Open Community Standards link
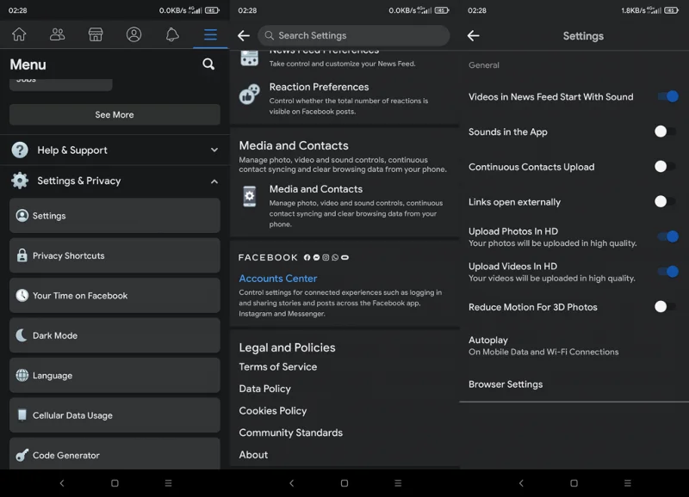 (291, 433)
